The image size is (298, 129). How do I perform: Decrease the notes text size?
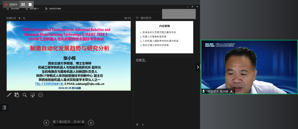coord(143,125)
